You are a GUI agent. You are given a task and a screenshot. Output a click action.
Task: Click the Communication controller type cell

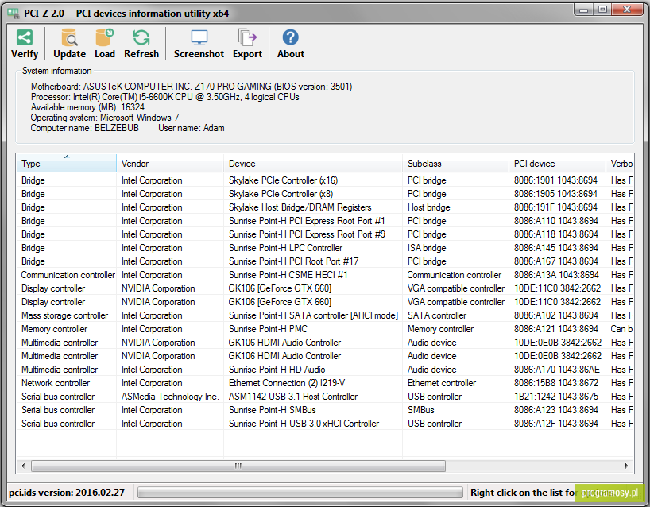point(68,275)
